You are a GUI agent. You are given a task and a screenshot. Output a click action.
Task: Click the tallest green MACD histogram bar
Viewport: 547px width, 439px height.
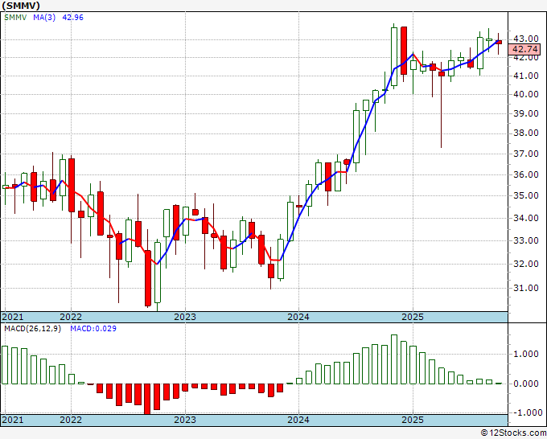[x=394, y=359]
